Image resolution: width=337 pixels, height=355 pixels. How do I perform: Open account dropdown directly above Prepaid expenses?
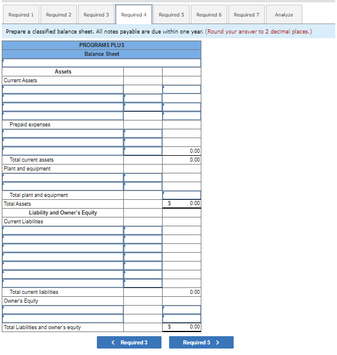pos(63,116)
